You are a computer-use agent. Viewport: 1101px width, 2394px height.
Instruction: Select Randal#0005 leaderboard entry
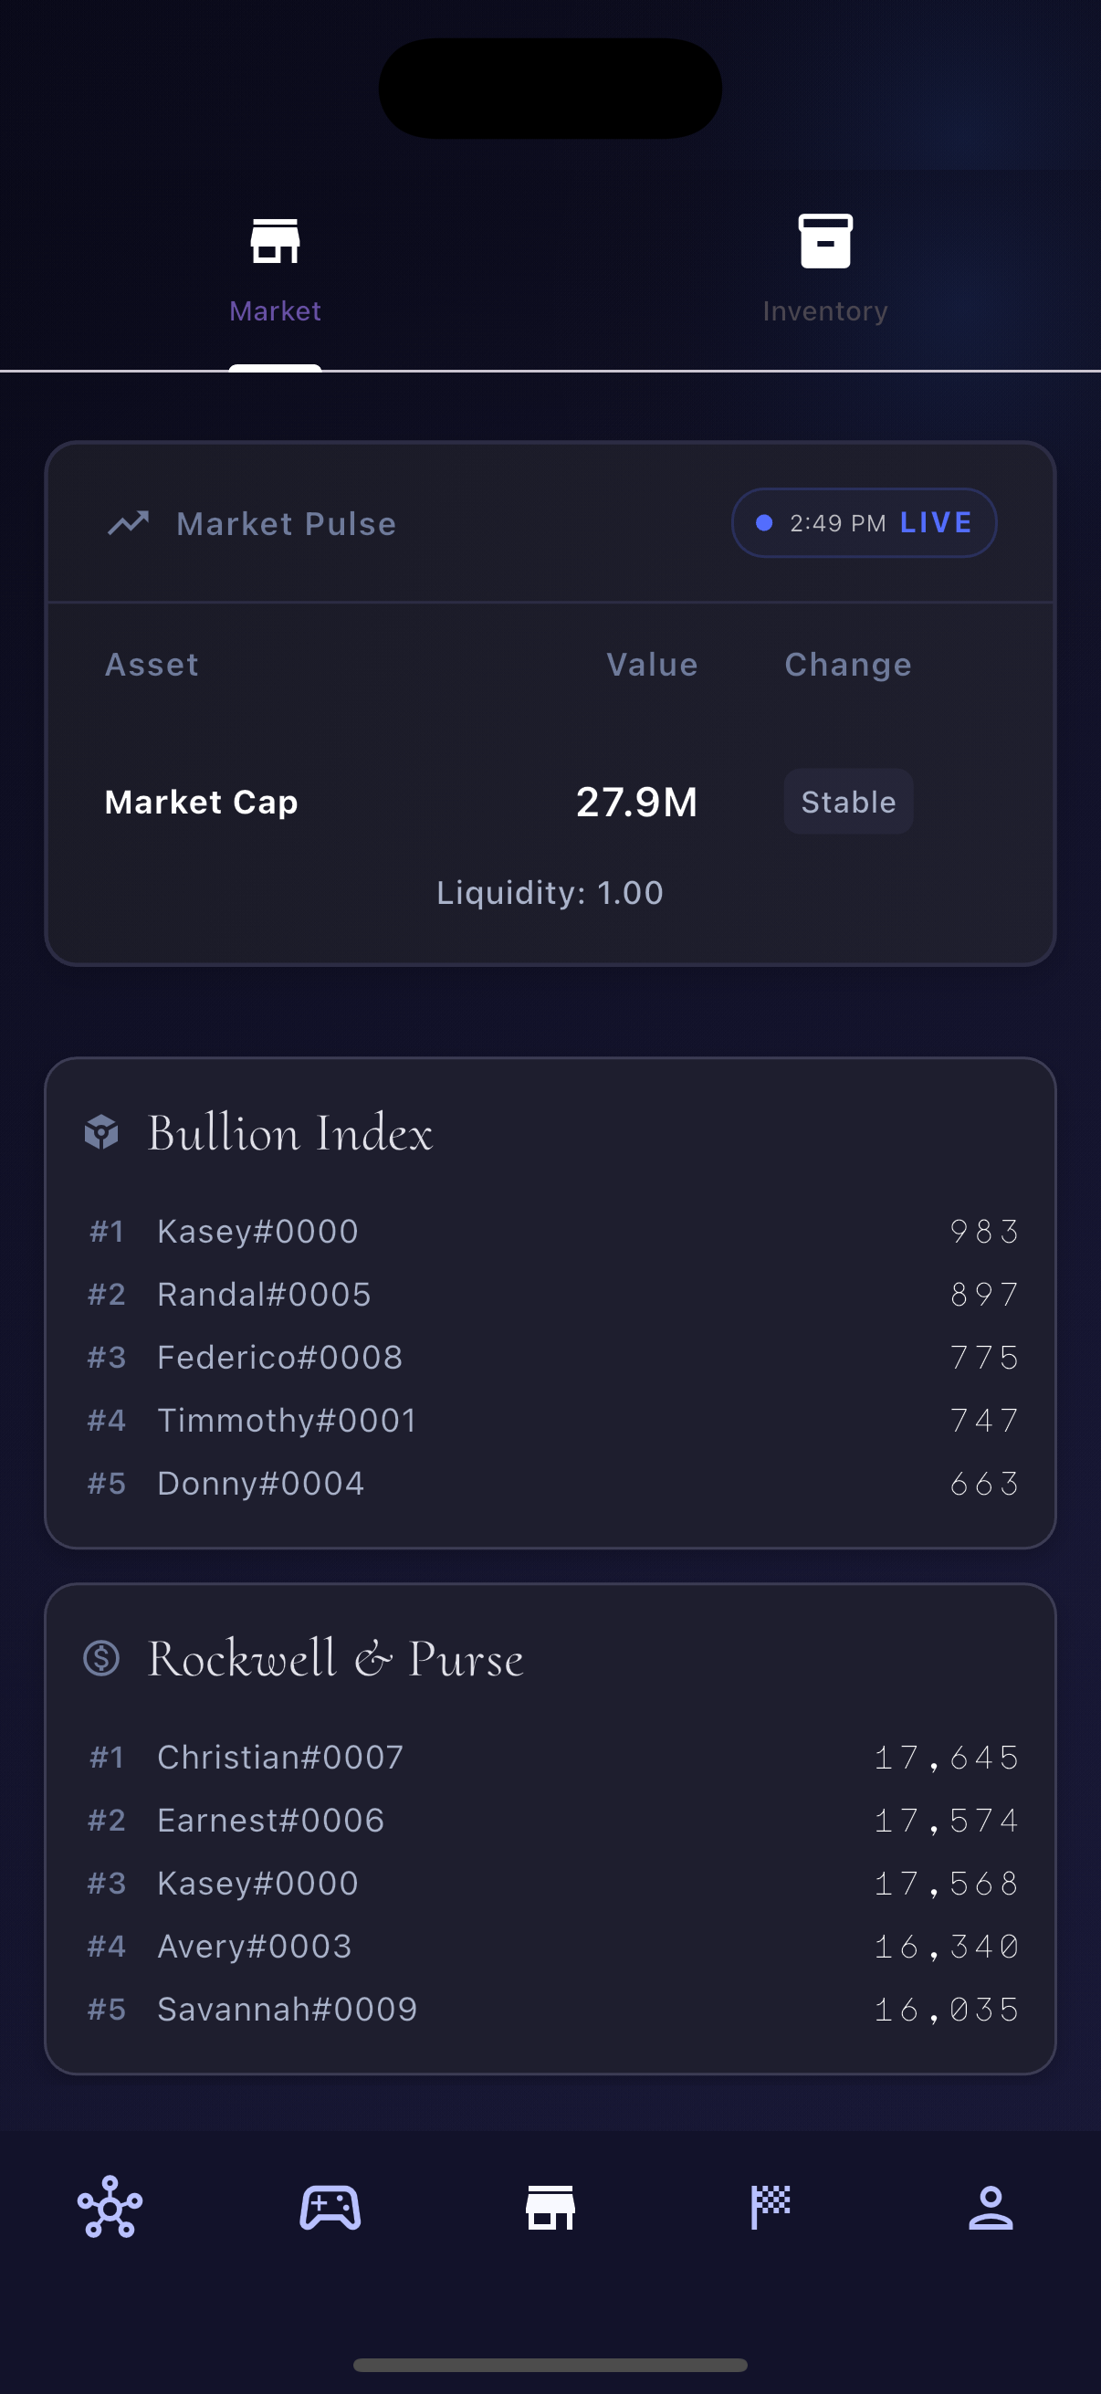click(x=264, y=1295)
